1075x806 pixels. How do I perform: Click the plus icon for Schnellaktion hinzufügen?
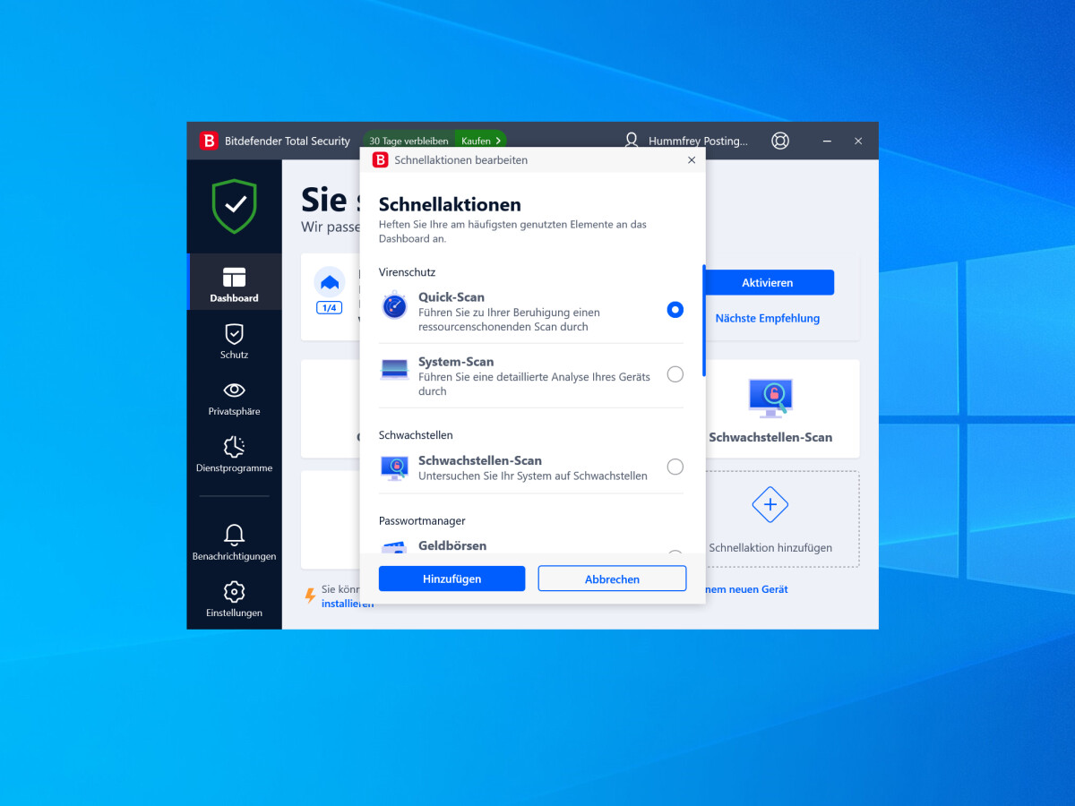tap(770, 505)
